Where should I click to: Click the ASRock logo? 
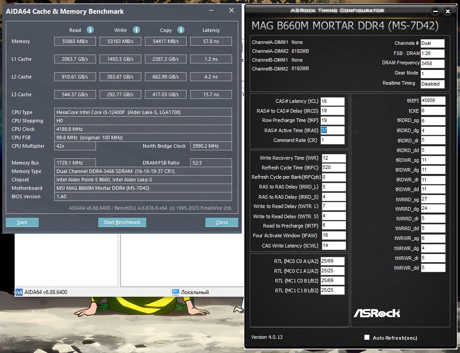click(x=377, y=313)
